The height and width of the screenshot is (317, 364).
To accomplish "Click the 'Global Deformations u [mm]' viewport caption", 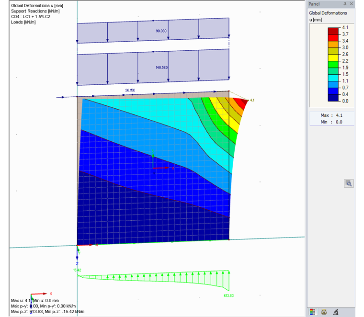I will tap(37, 6).
